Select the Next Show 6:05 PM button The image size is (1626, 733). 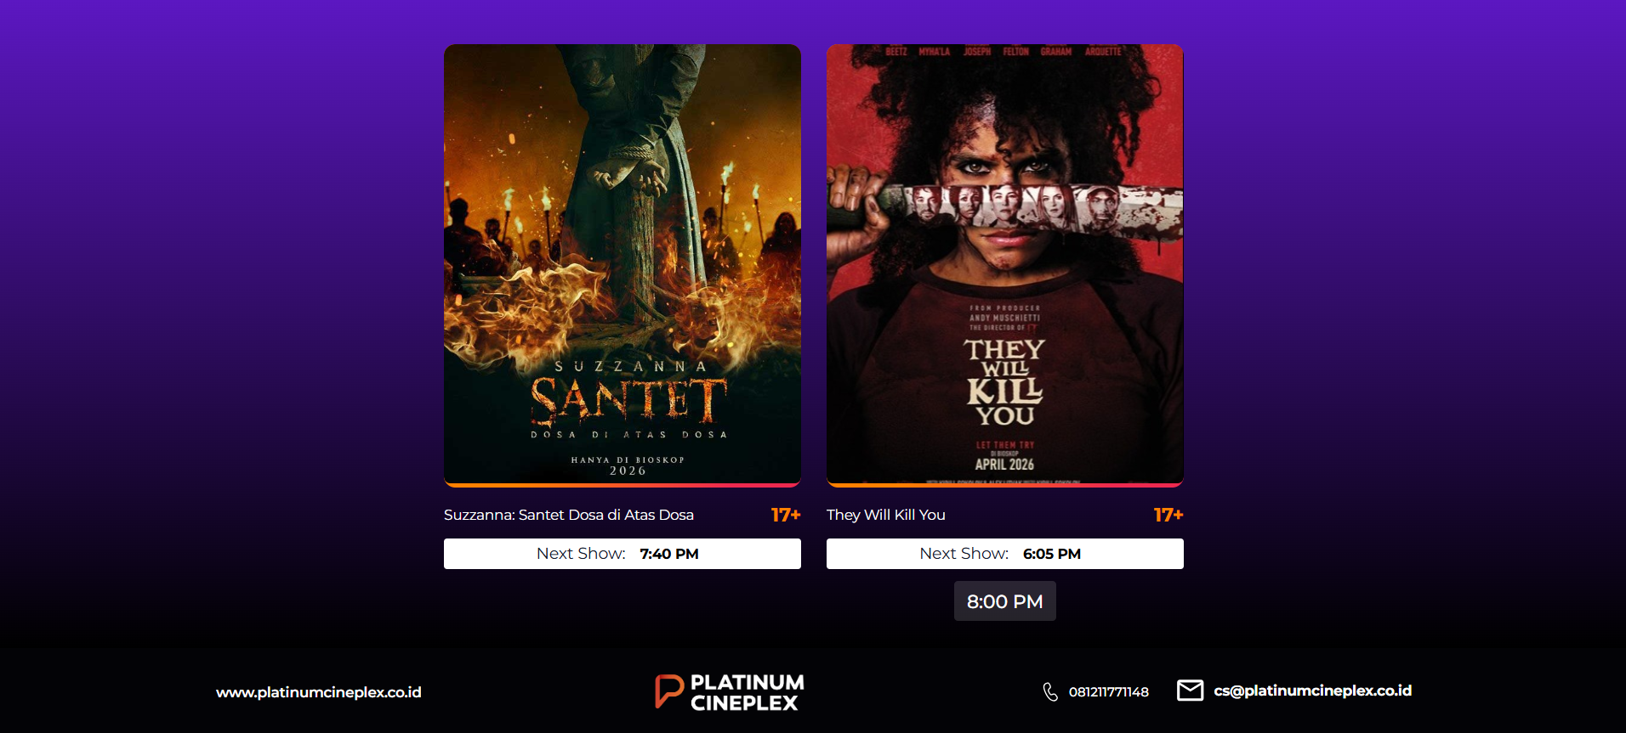pyautogui.click(x=1004, y=554)
